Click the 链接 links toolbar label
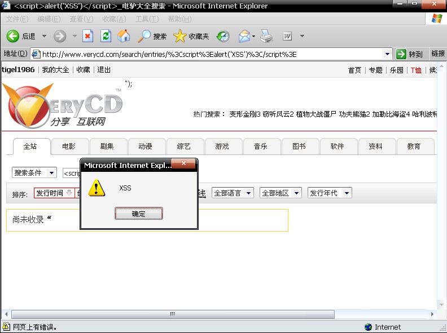The width and height of the screenshot is (447, 333). coord(438,54)
